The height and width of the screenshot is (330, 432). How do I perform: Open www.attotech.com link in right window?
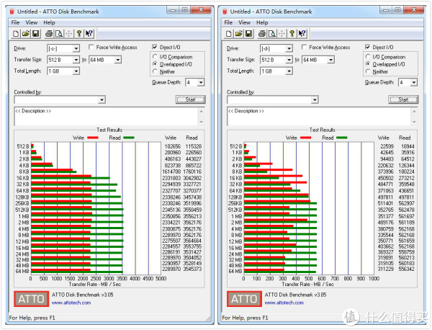(x=284, y=303)
